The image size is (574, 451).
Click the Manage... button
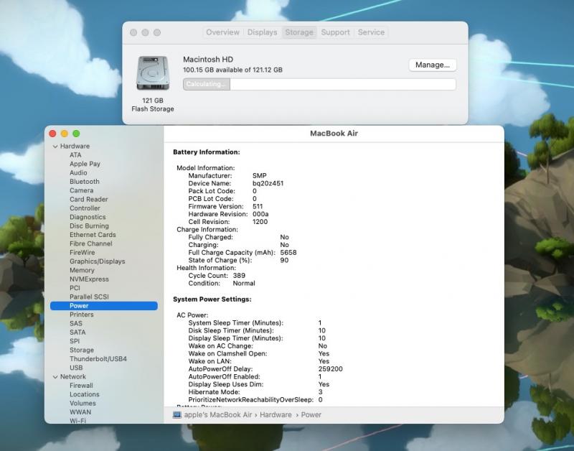[433, 65]
